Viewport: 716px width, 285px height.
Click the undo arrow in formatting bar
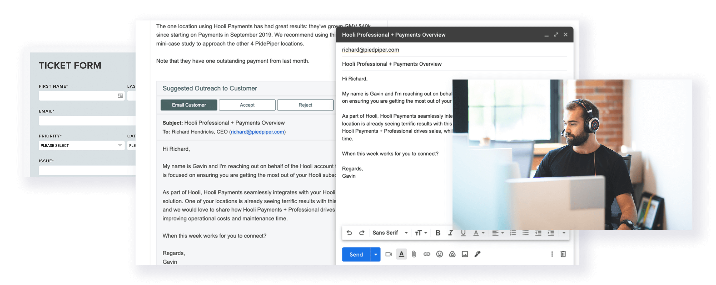click(x=349, y=233)
